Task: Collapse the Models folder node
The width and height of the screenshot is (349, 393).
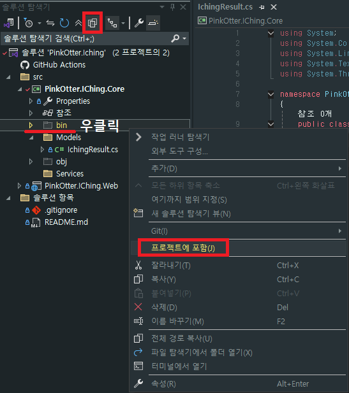Action: pos(31,138)
